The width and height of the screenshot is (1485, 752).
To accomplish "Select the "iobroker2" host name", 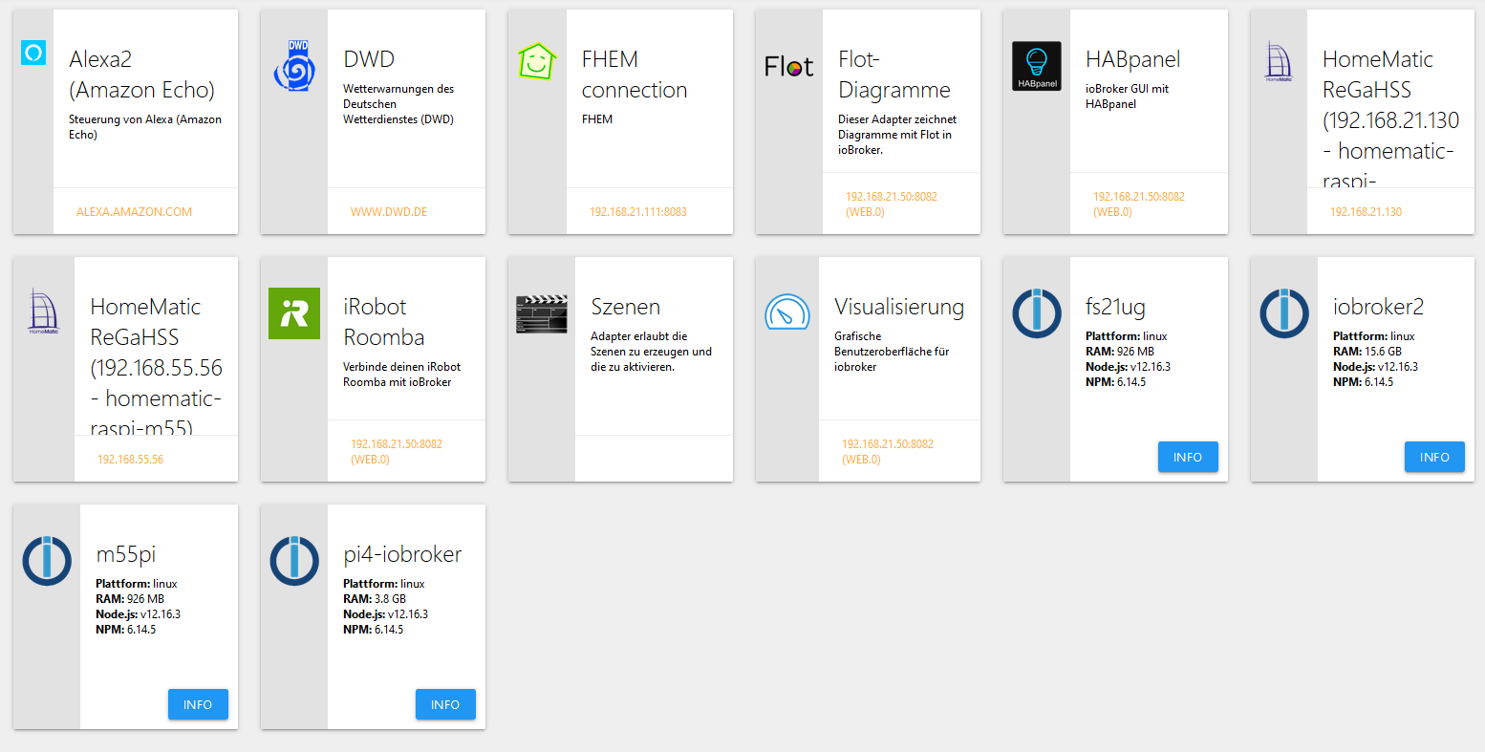I will click(x=1379, y=307).
